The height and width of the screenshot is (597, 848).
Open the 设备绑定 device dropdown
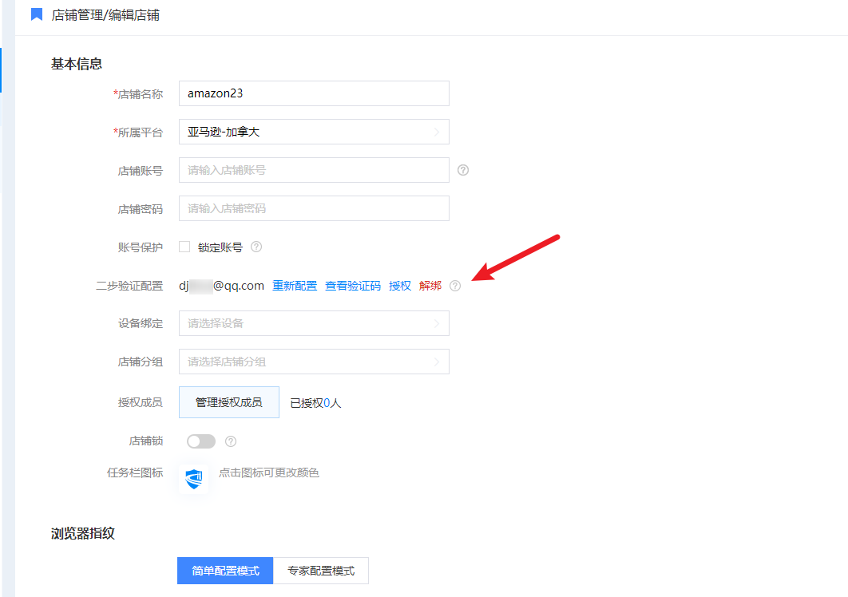[314, 323]
